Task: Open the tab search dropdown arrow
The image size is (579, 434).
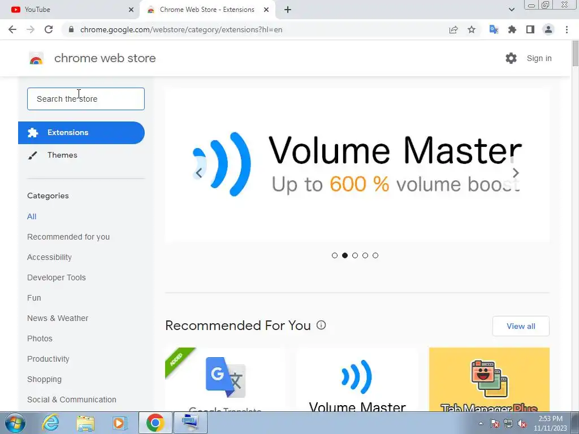Action: pyautogui.click(x=511, y=10)
